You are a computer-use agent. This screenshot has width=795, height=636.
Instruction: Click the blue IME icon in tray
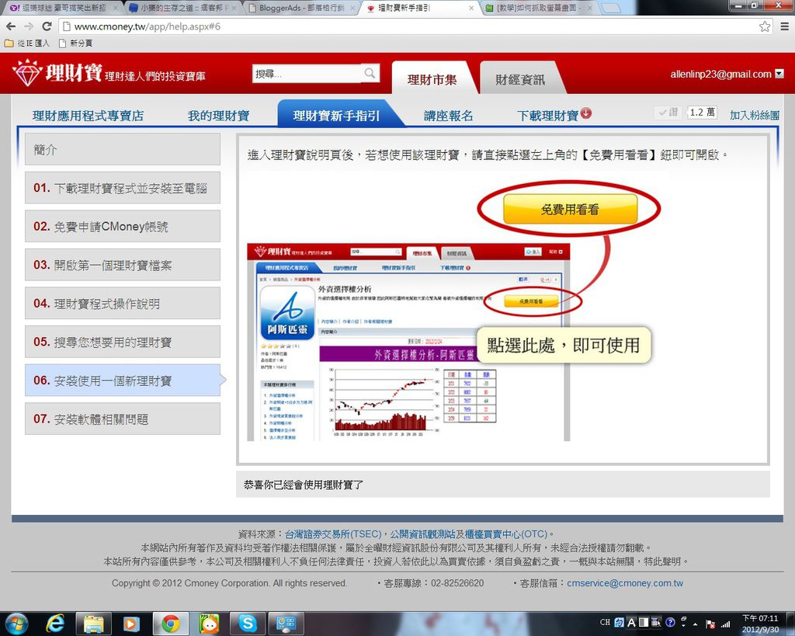[x=619, y=622]
